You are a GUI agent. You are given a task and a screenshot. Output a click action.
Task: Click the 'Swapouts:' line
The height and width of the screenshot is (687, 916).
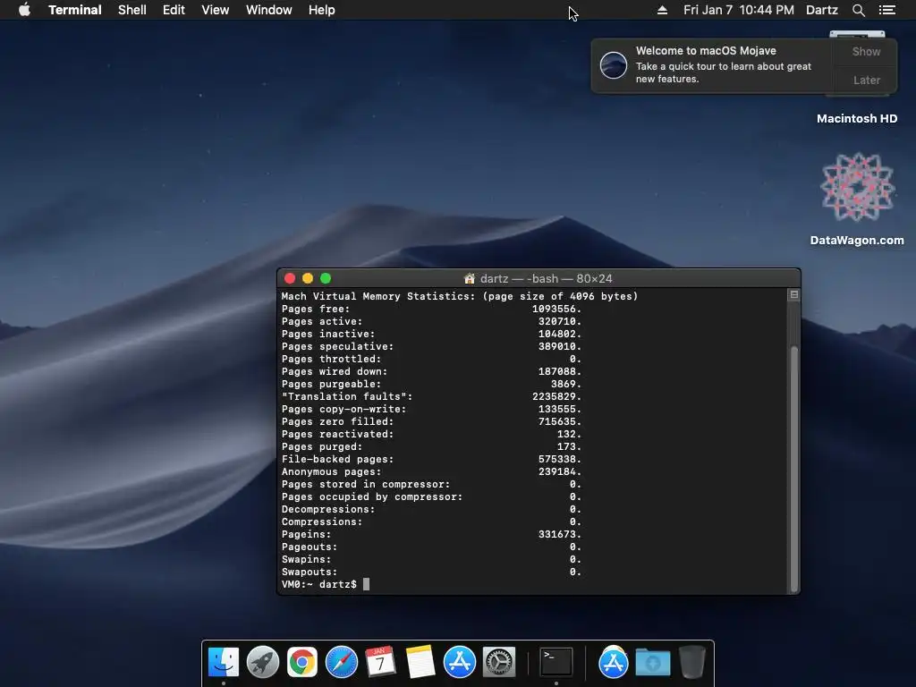pos(431,572)
